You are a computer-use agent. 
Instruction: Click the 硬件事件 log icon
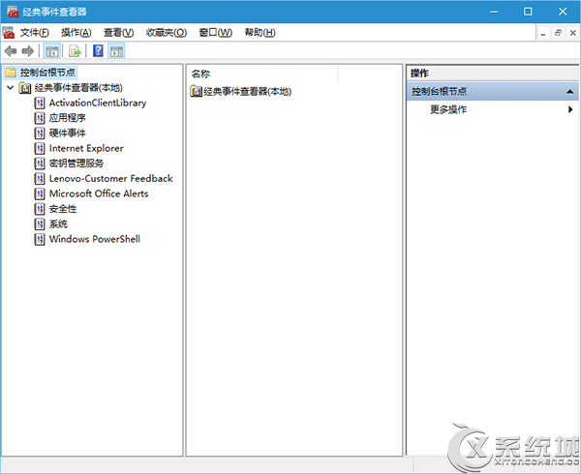40,133
